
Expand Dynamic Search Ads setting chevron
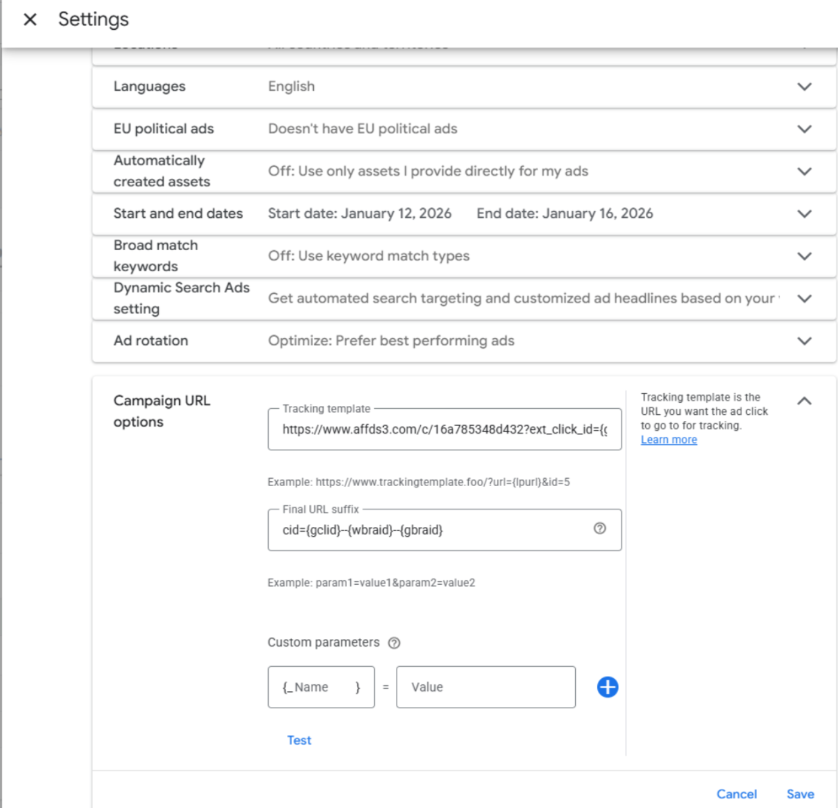[x=804, y=299]
